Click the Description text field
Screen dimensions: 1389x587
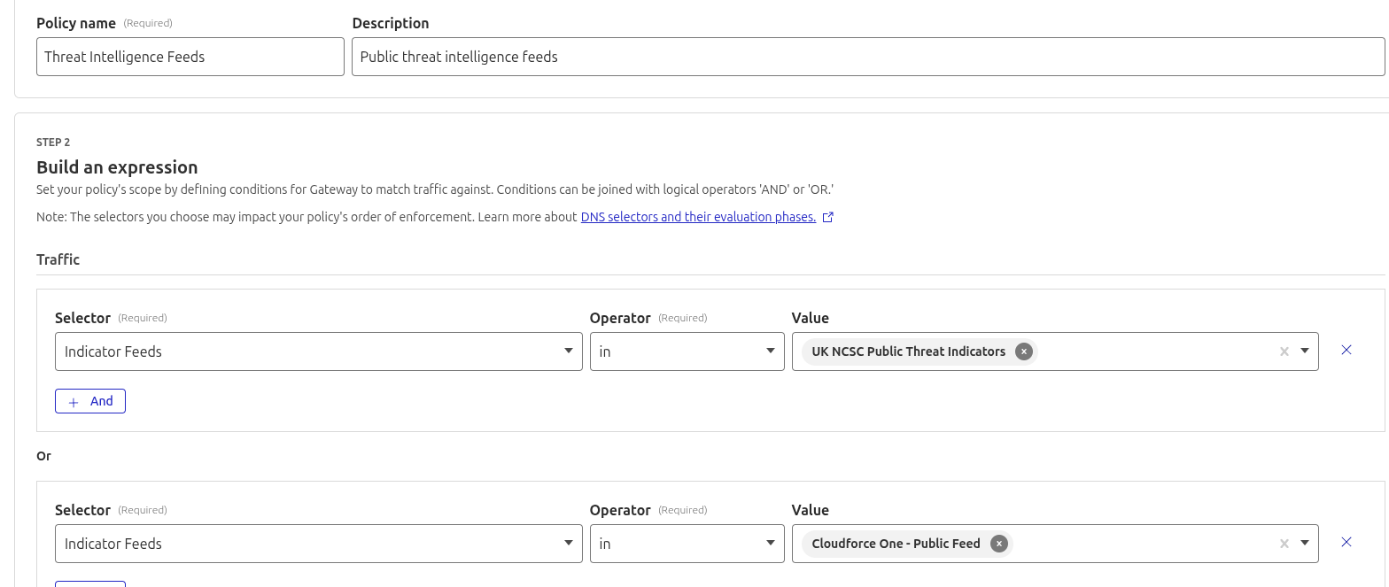coord(867,57)
